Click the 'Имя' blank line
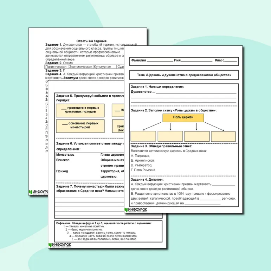271x271 pixels. [196, 61]
